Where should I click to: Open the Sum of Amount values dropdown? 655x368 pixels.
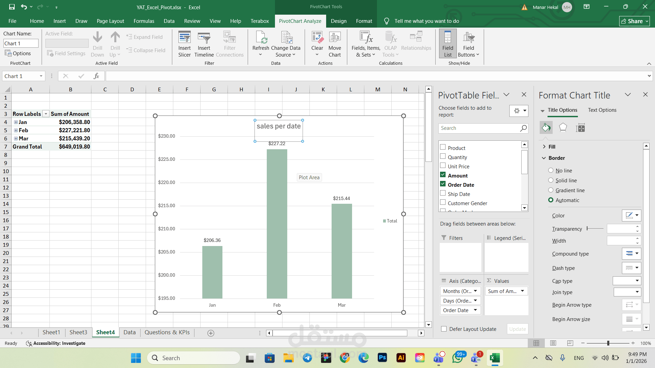coord(522,291)
